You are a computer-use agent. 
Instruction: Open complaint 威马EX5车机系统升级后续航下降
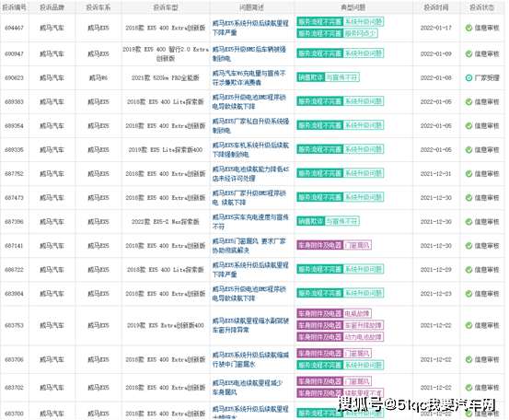(x=250, y=150)
